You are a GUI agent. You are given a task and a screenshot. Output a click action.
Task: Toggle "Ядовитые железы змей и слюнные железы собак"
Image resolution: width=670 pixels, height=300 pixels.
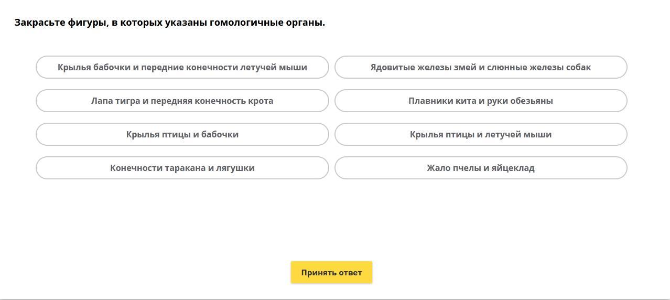(x=480, y=67)
